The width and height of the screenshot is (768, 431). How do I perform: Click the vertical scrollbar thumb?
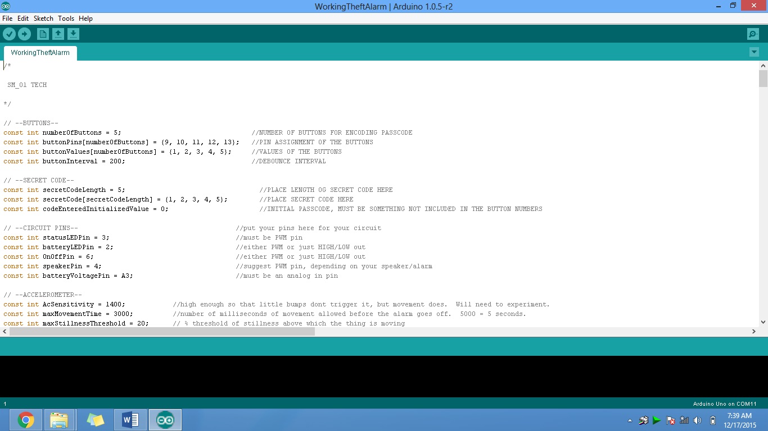tap(763, 79)
